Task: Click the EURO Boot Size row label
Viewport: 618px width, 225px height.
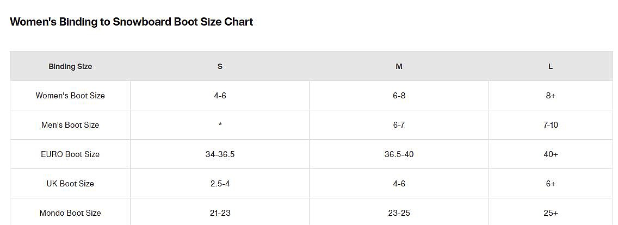Action: click(x=70, y=154)
